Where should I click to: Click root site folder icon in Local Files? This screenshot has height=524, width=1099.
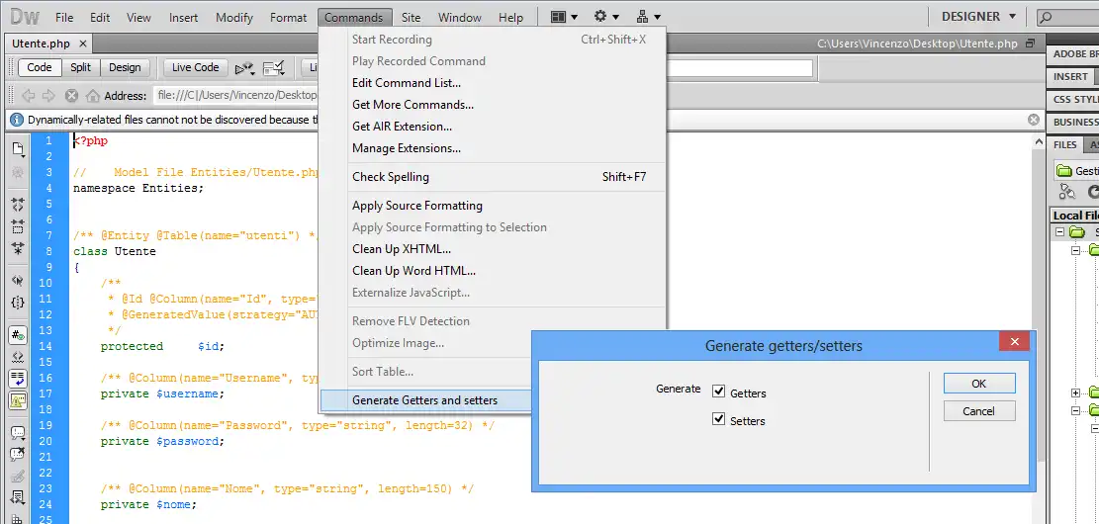(1076, 232)
